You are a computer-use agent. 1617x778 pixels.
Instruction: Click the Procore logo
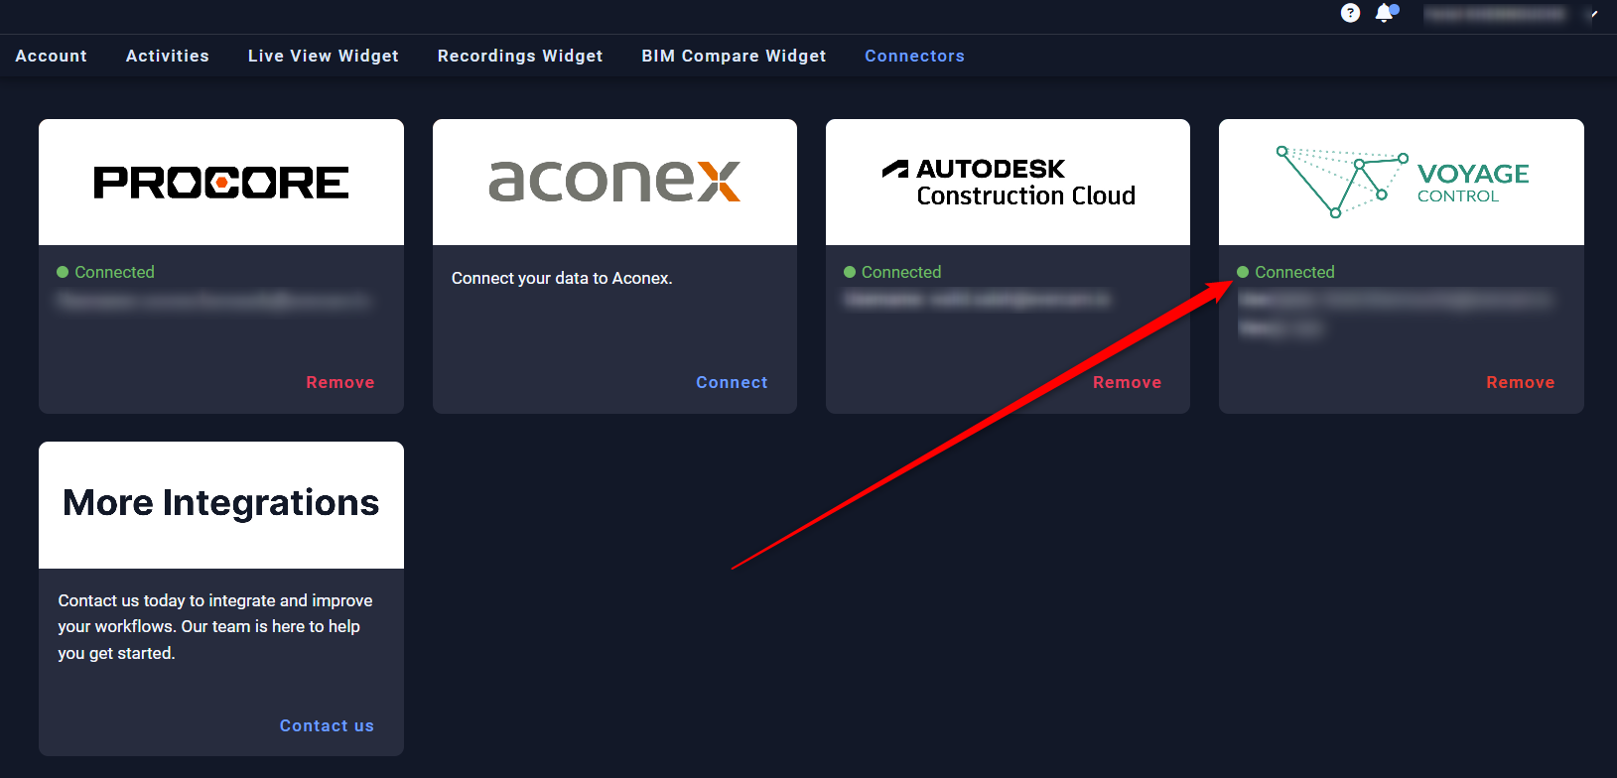pos(221,183)
